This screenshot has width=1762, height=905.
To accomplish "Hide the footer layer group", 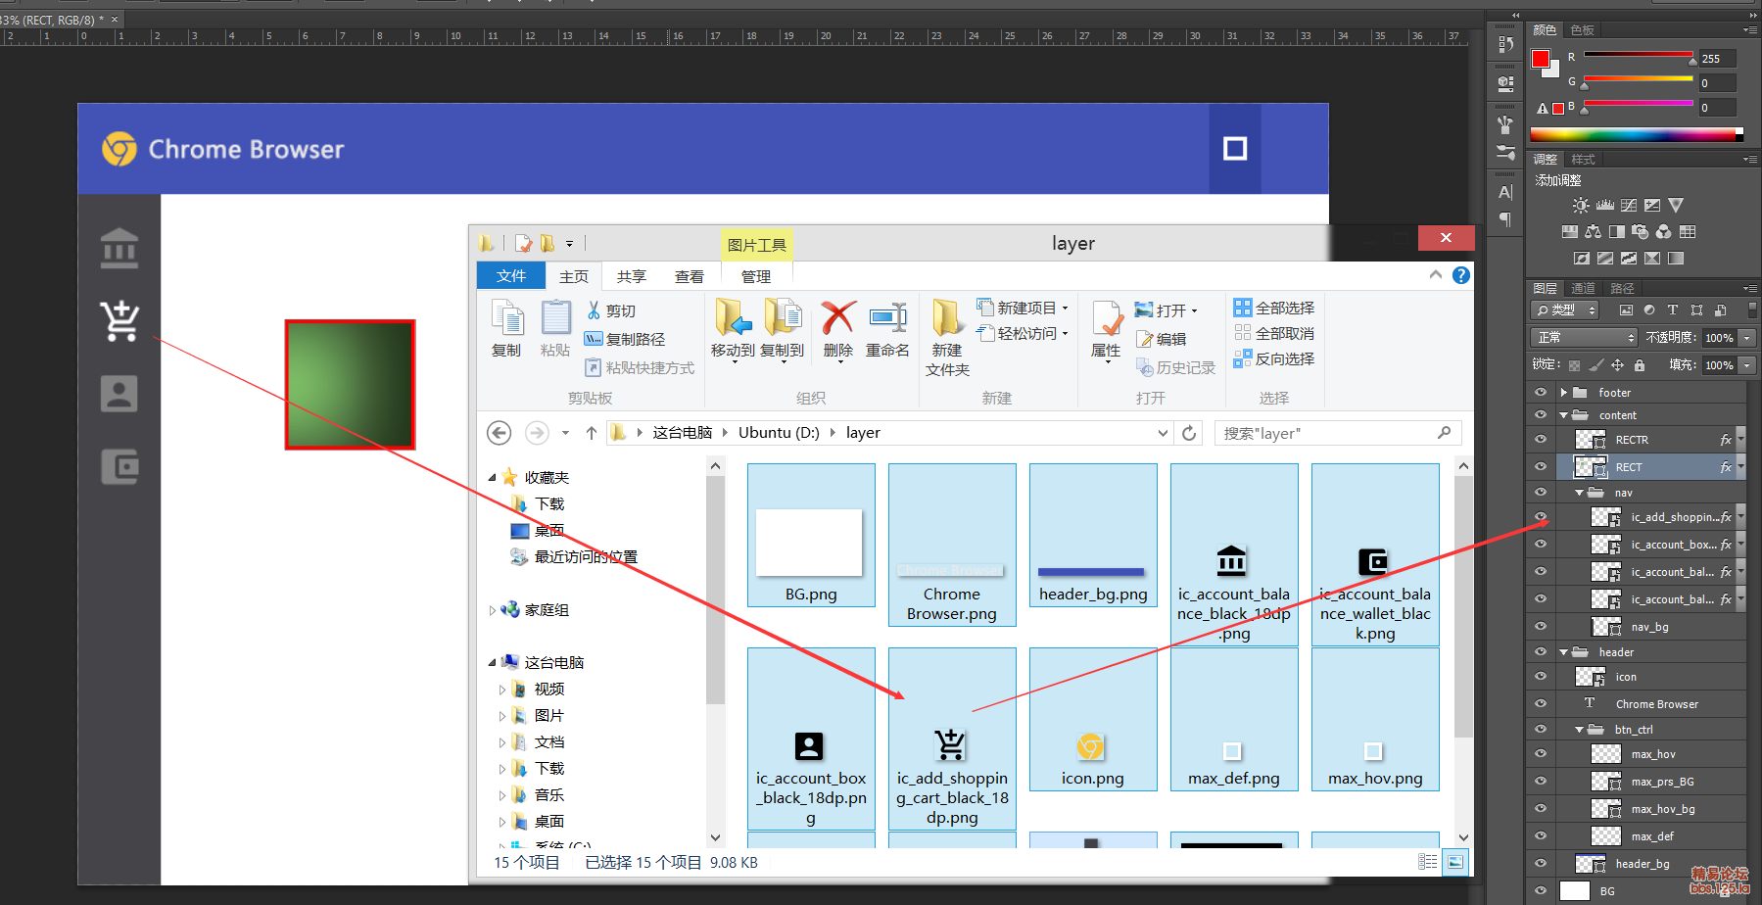I will (1541, 393).
